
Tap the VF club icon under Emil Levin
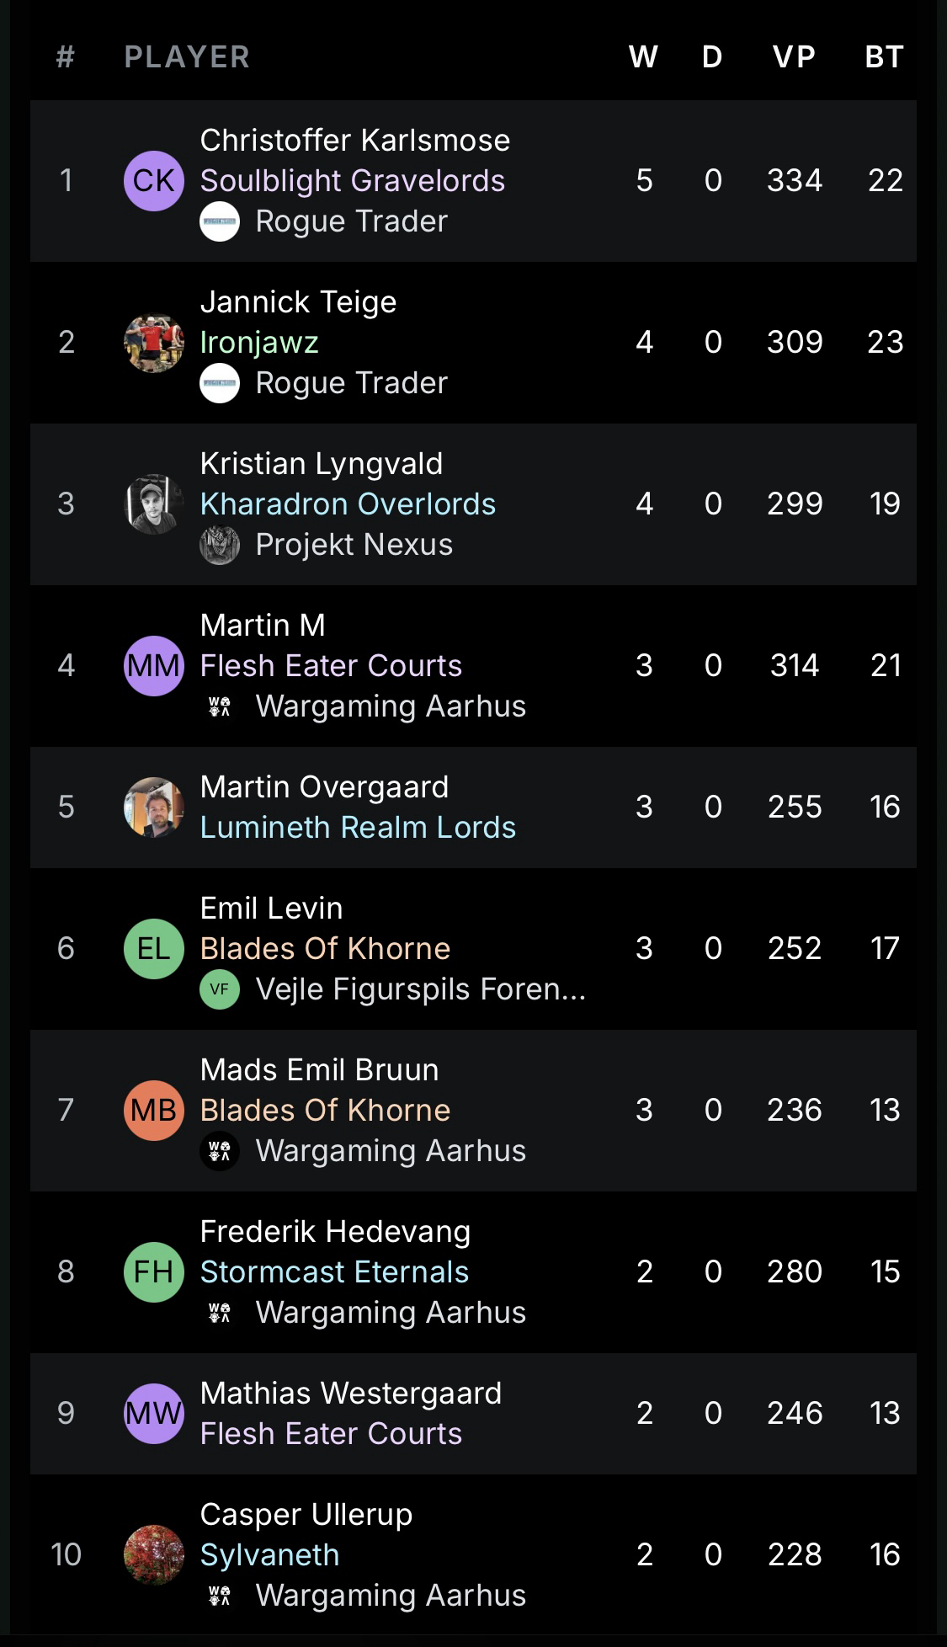[x=220, y=989]
